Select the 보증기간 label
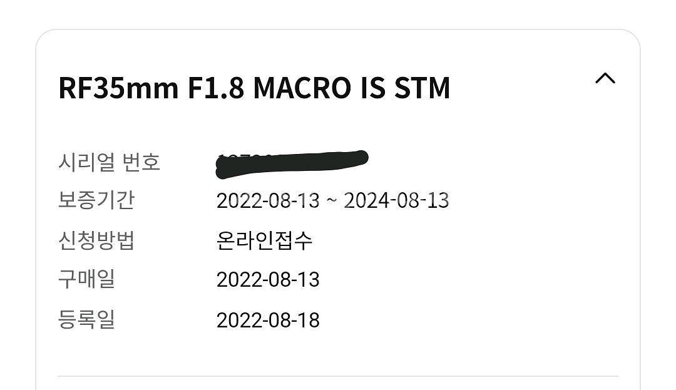Viewport: 676px width, 390px height. click(x=96, y=200)
